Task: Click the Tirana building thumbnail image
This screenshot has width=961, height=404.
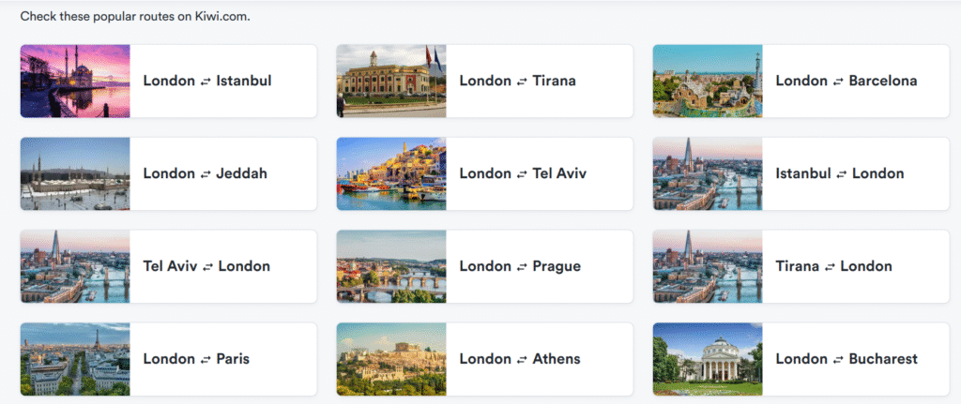Action: point(391,81)
